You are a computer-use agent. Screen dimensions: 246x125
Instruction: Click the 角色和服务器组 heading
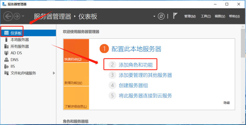(x=75, y=121)
